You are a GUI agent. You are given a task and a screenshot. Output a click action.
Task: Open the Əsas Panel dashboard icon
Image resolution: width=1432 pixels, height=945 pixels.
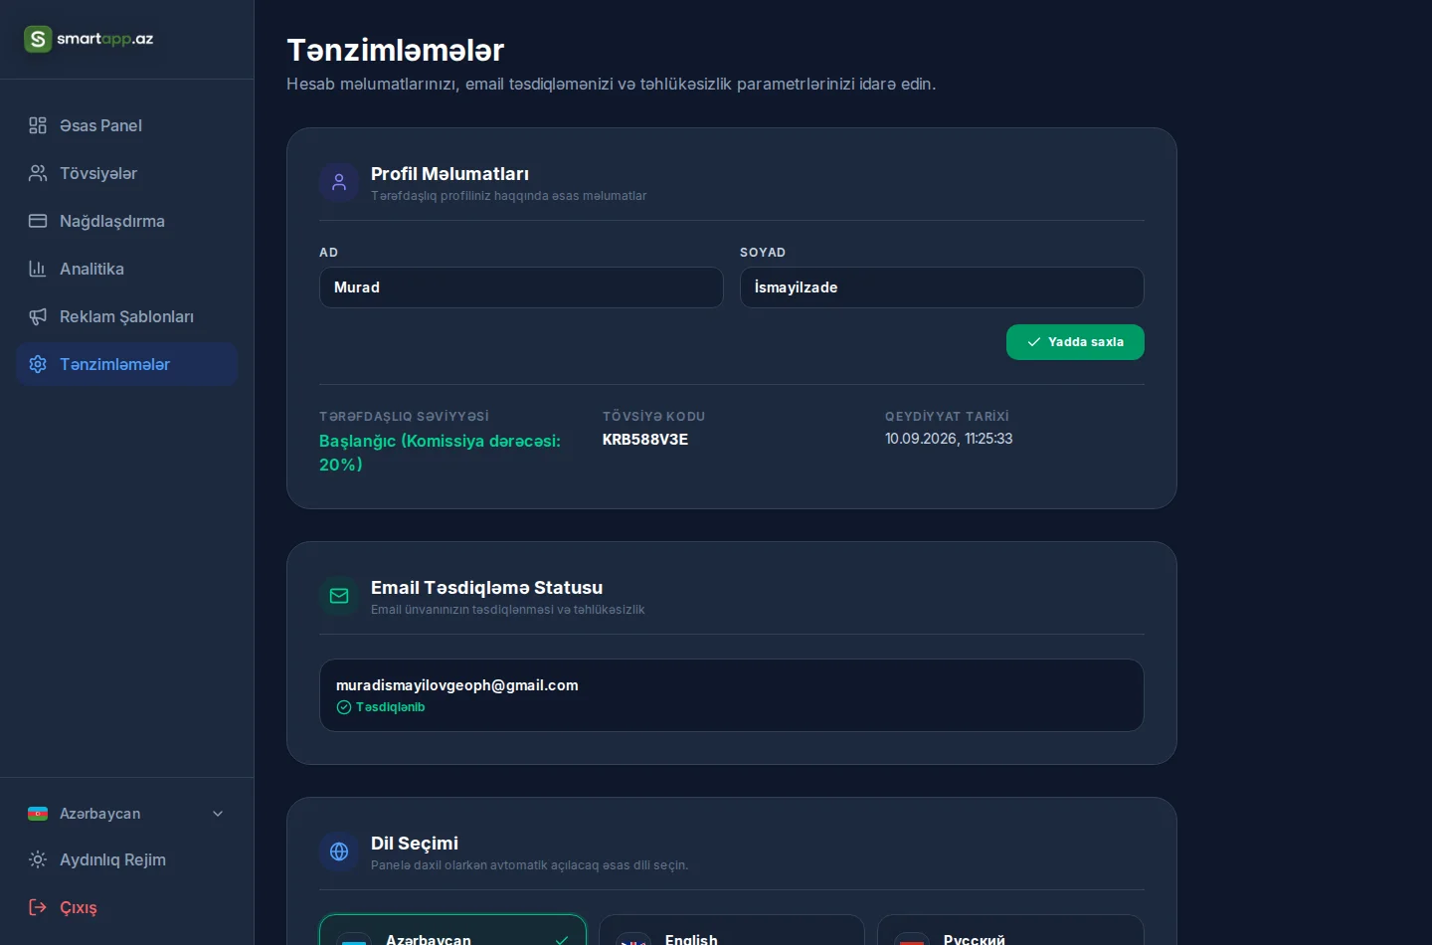[x=38, y=125]
